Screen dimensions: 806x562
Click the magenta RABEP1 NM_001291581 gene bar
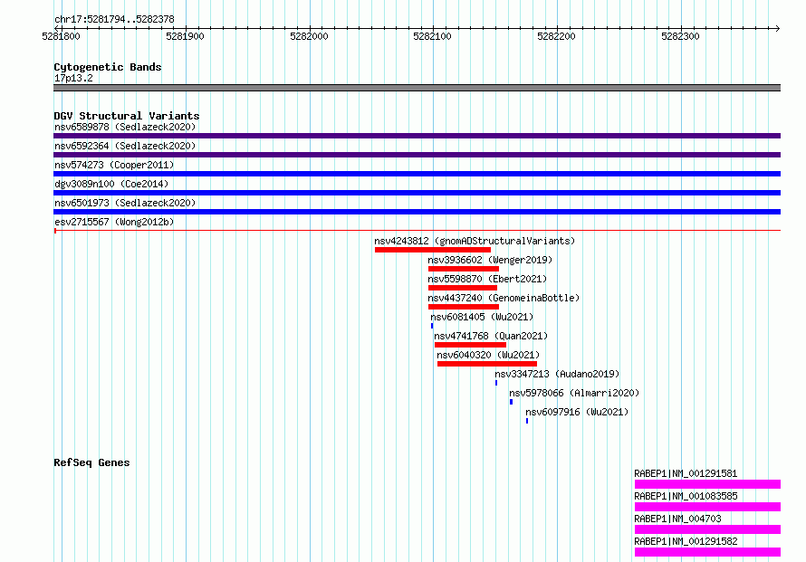tap(706, 484)
